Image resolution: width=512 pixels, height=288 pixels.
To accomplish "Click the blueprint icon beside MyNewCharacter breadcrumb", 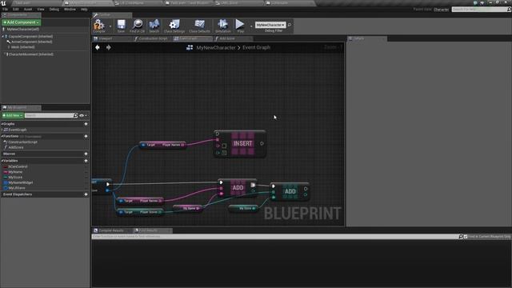I will click(x=190, y=47).
